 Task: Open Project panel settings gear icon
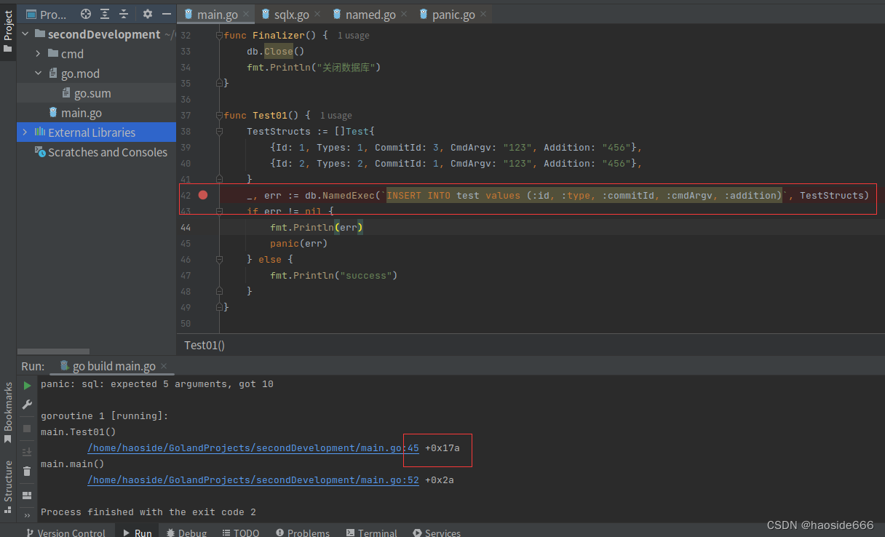pos(148,13)
